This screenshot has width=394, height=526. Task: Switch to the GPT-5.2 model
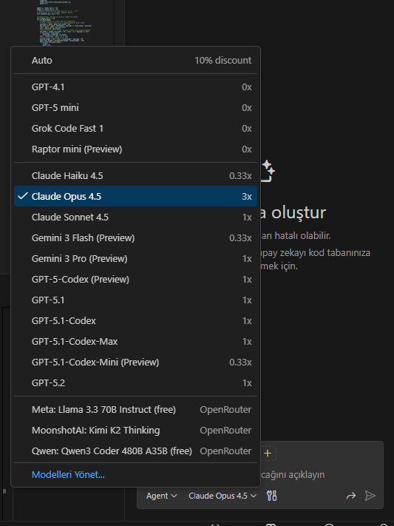[x=135, y=383]
